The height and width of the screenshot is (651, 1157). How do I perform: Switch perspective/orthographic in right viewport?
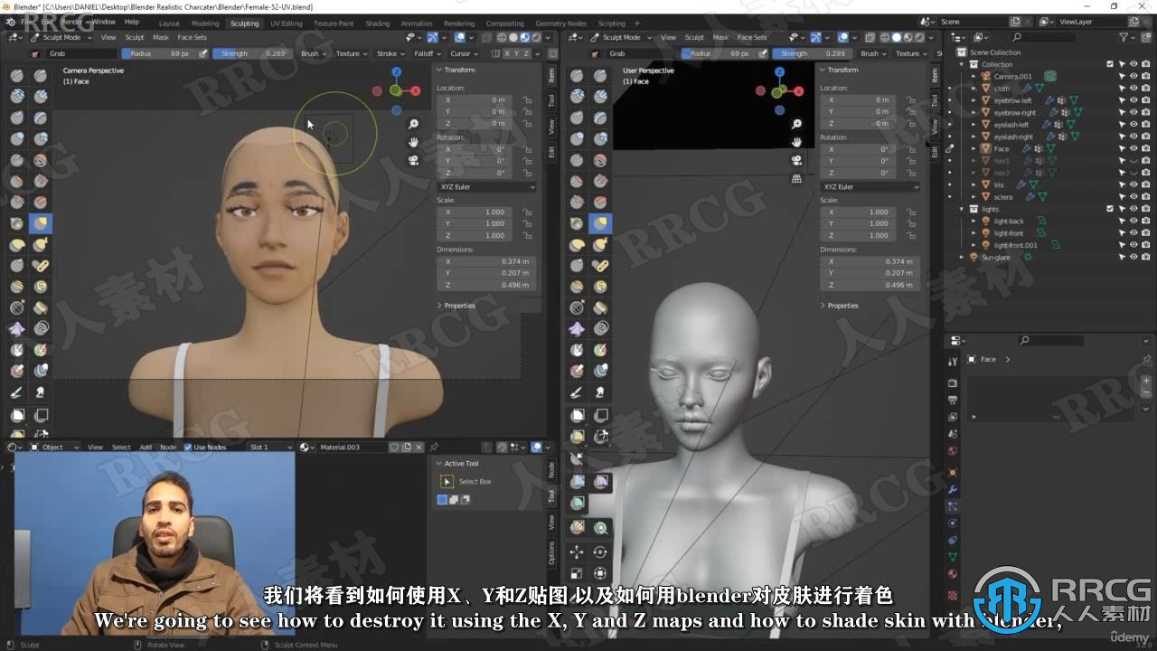(x=796, y=178)
